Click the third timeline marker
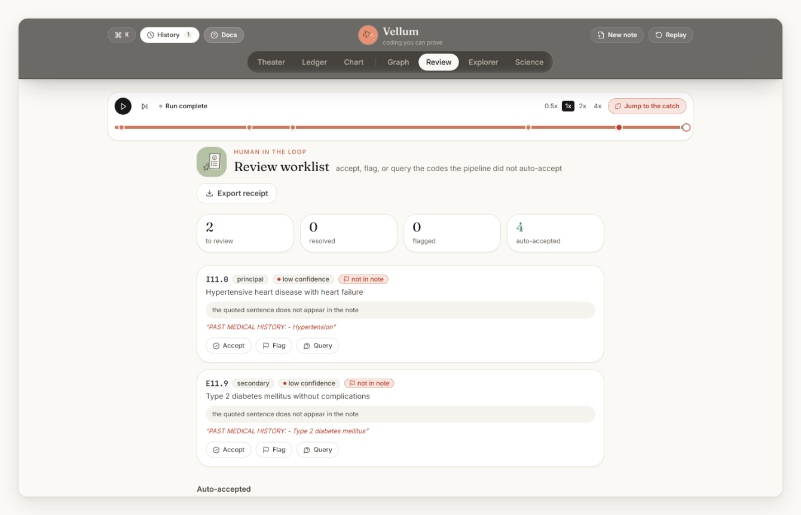 [x=293, y=127]
